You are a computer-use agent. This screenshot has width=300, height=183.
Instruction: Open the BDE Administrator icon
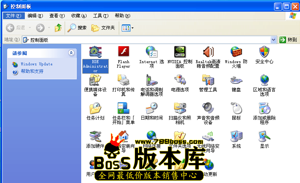[x=95, y=52]
